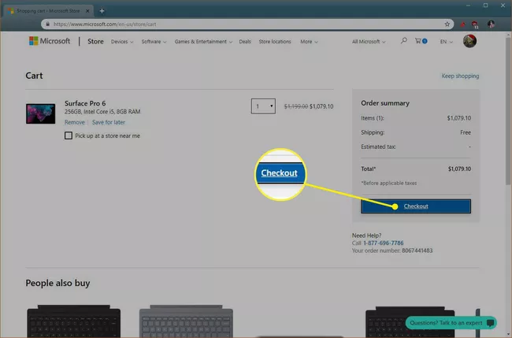Save Surface Pro 6 for later
Image resolution: width=512 pixels, height=338 pixels.
point(109,122)
